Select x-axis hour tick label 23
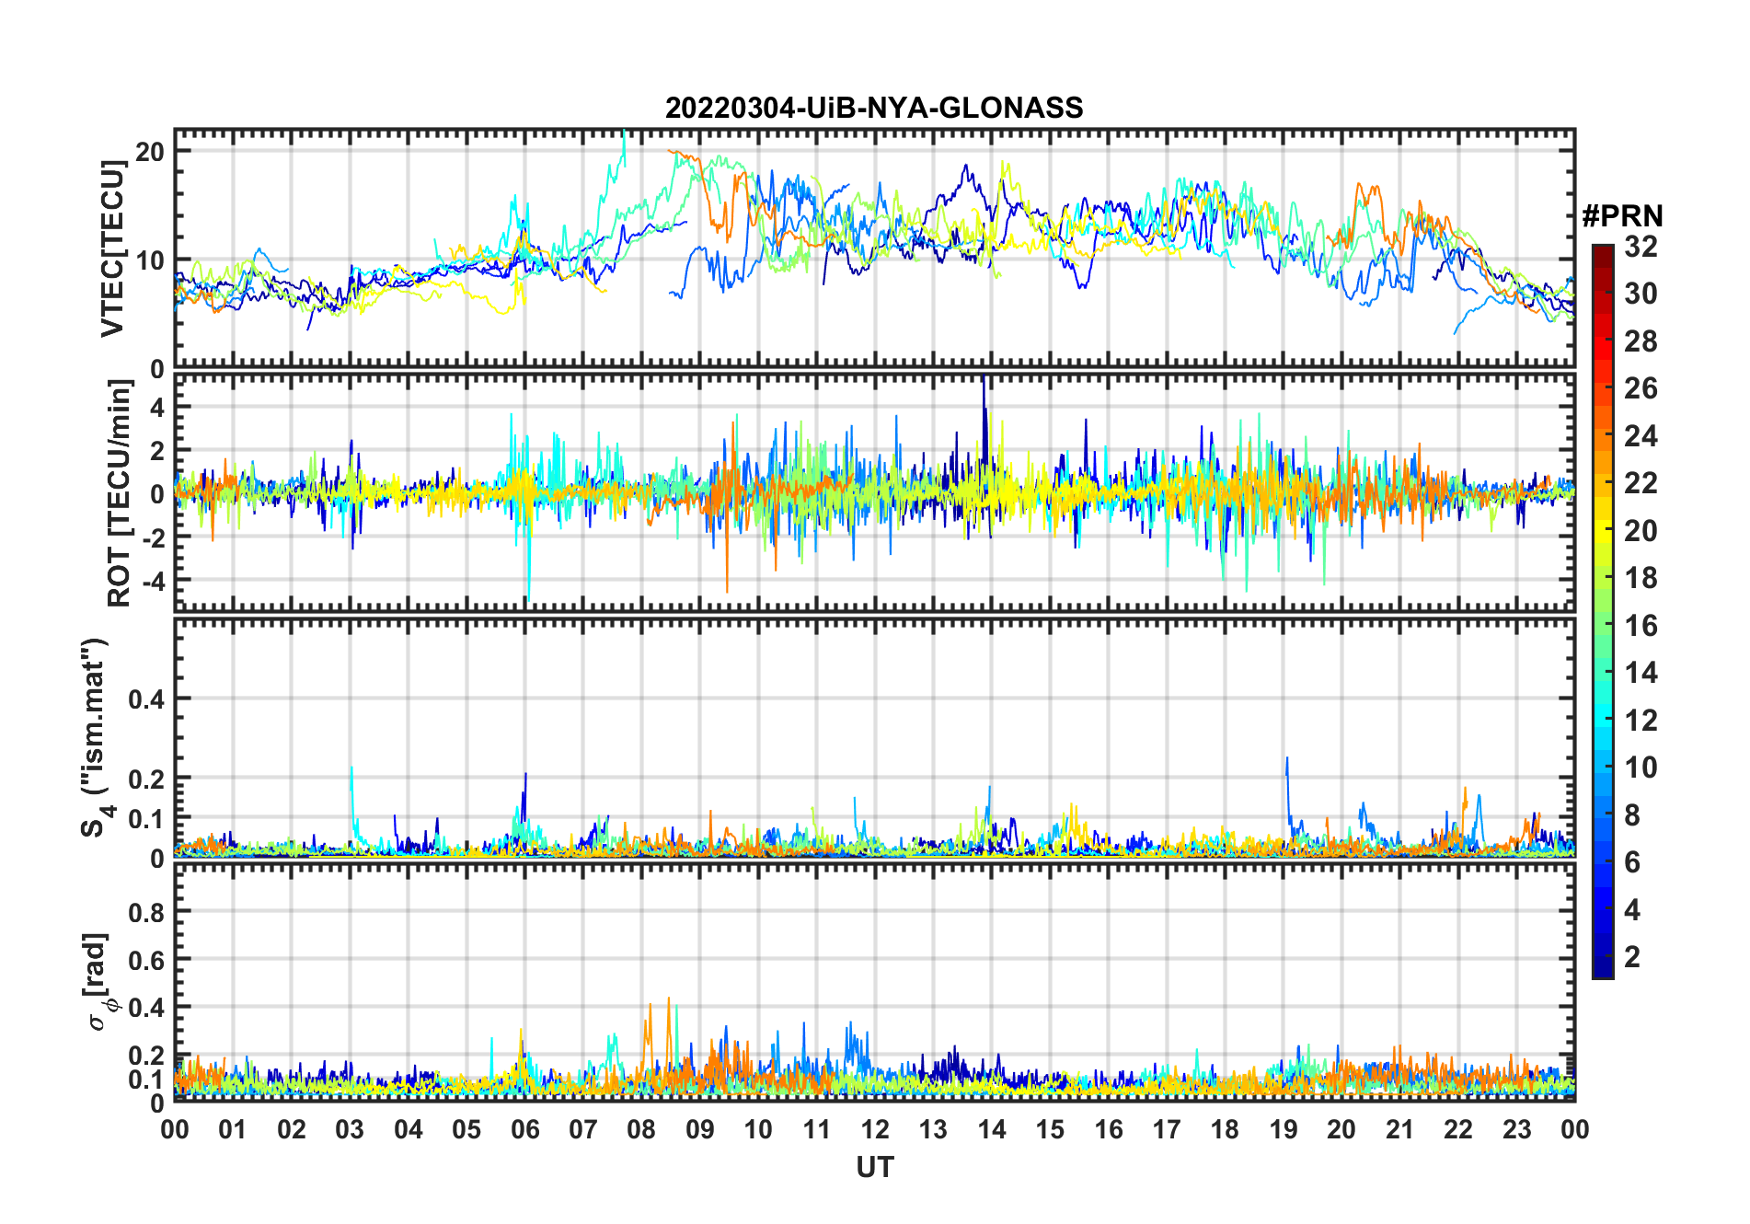Screen dimensions: 1750x1224 [x=1516, y=1129]
